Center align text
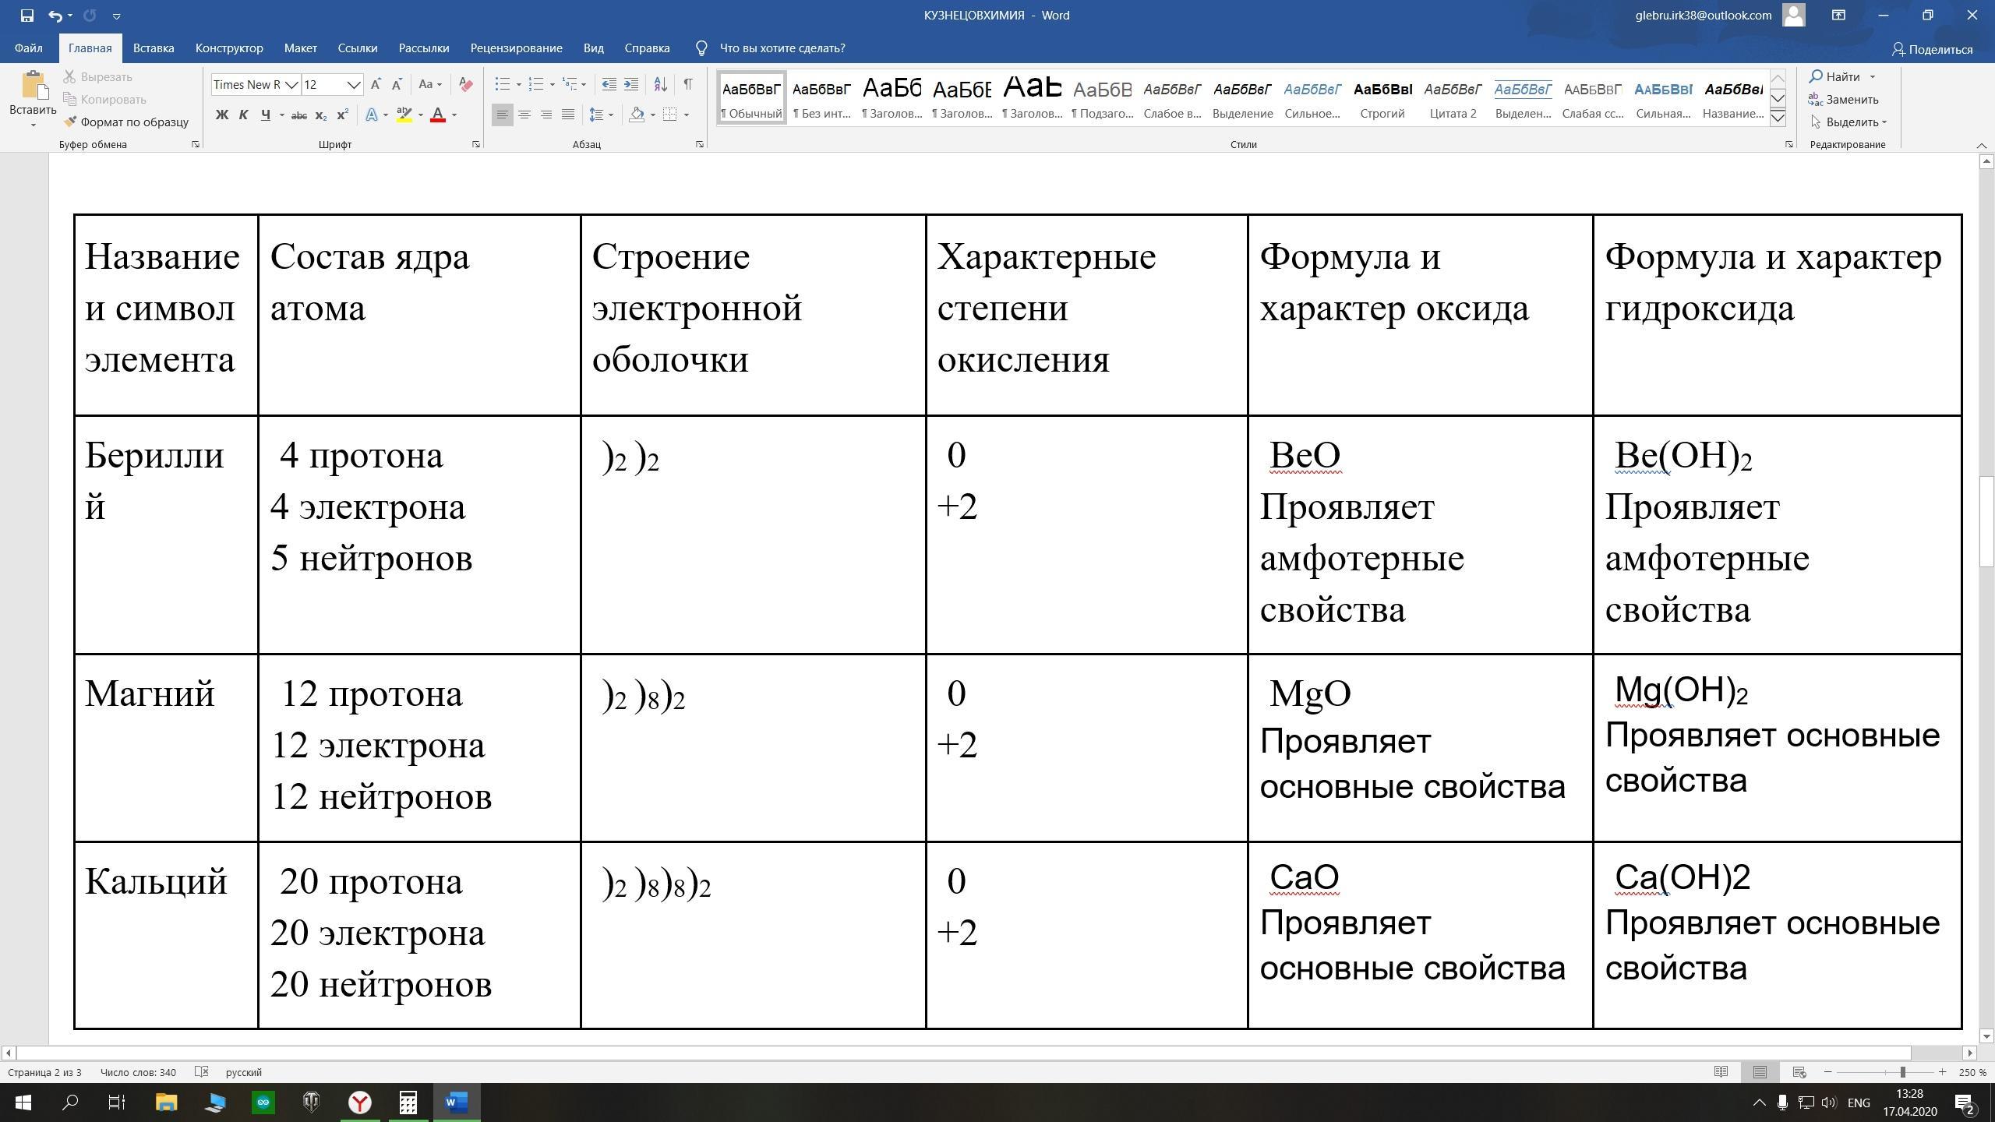 point(524,115)
